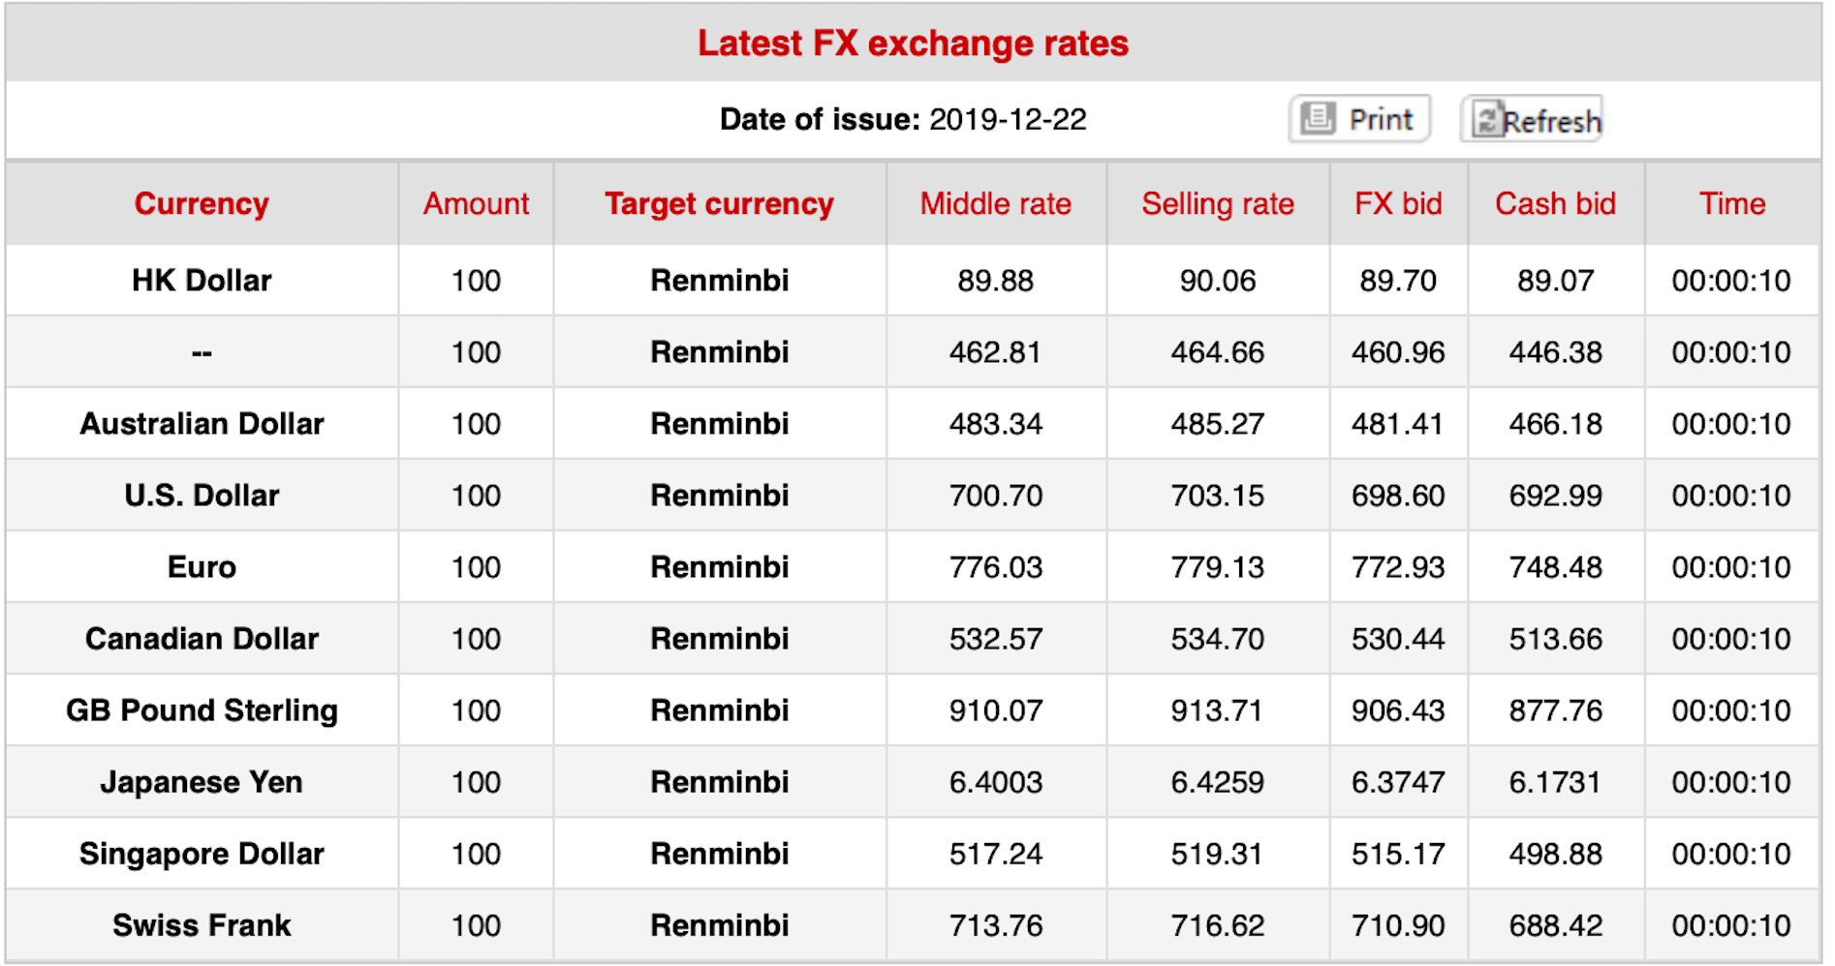This screenshot has width=1835, height=966.
Task: Click the Cash bid column header
Action: (x=1555, y=203)
